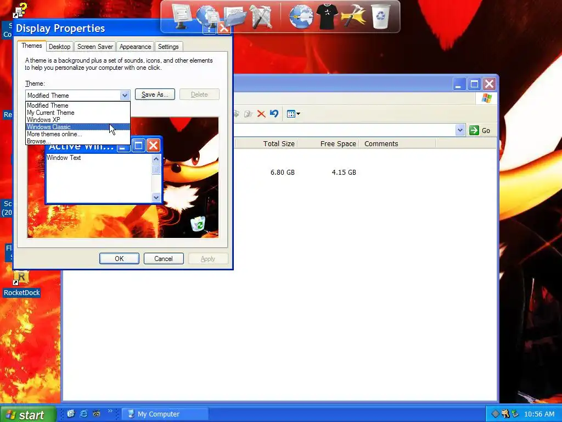Click the preview window scrollbar up arrow
The height and width of the screenshot is (422, 562).
click(x=156, y=159)
